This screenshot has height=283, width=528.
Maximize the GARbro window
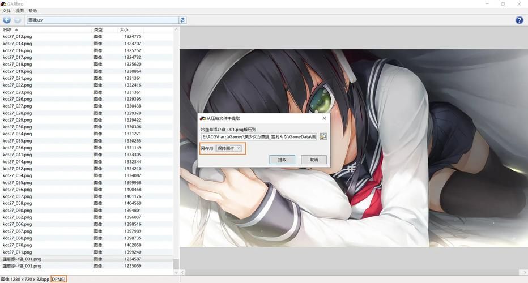pos(503,4)
